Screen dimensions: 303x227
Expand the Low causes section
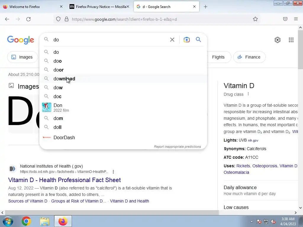[261, 207]
